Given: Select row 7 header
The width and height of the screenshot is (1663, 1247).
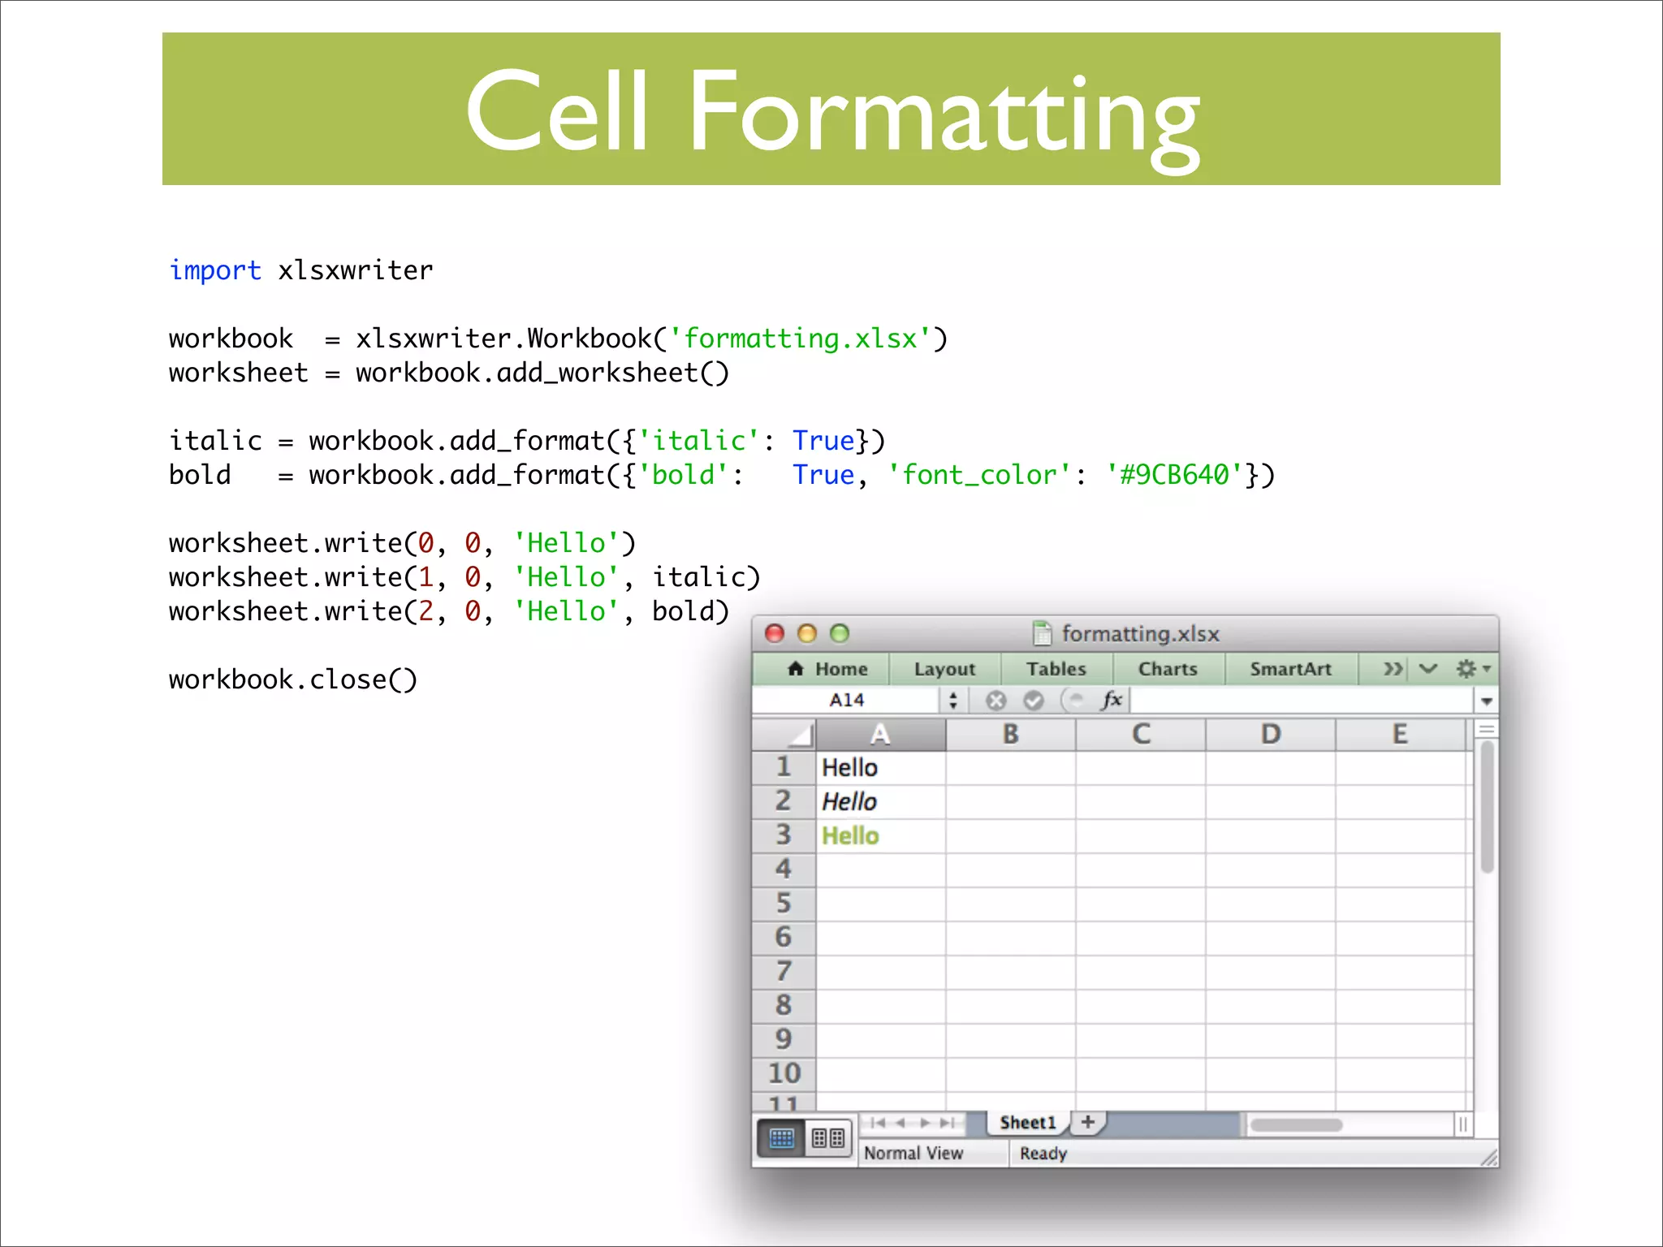Looking at the screenshot, I should (784, 972).
